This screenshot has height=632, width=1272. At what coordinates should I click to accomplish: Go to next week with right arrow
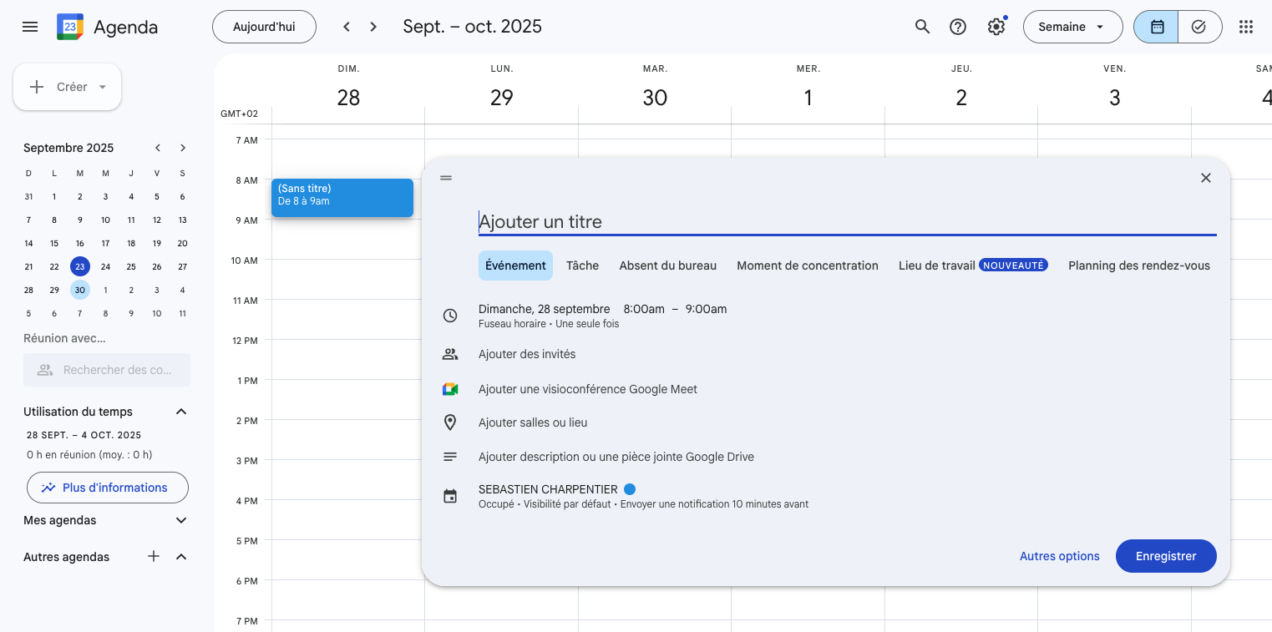(373, 27)
